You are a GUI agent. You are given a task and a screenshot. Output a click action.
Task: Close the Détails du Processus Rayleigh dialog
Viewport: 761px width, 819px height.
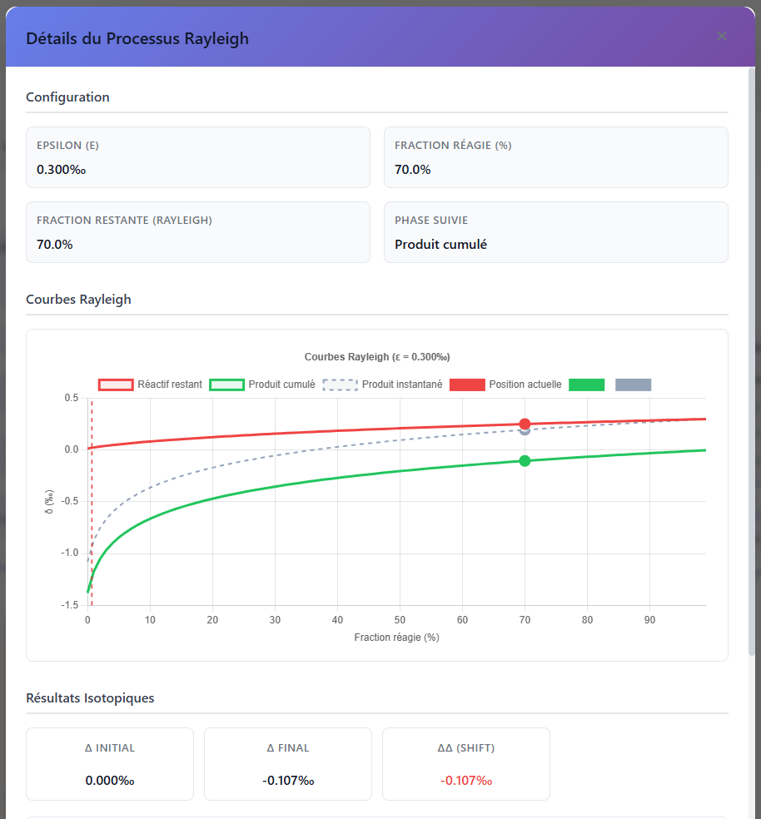pos(722,36)
